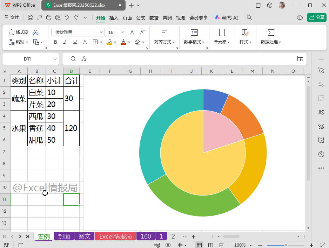Click the Format Painter (格式刷) button
Viewport: 329px width, 248px height.
[18, 32]
